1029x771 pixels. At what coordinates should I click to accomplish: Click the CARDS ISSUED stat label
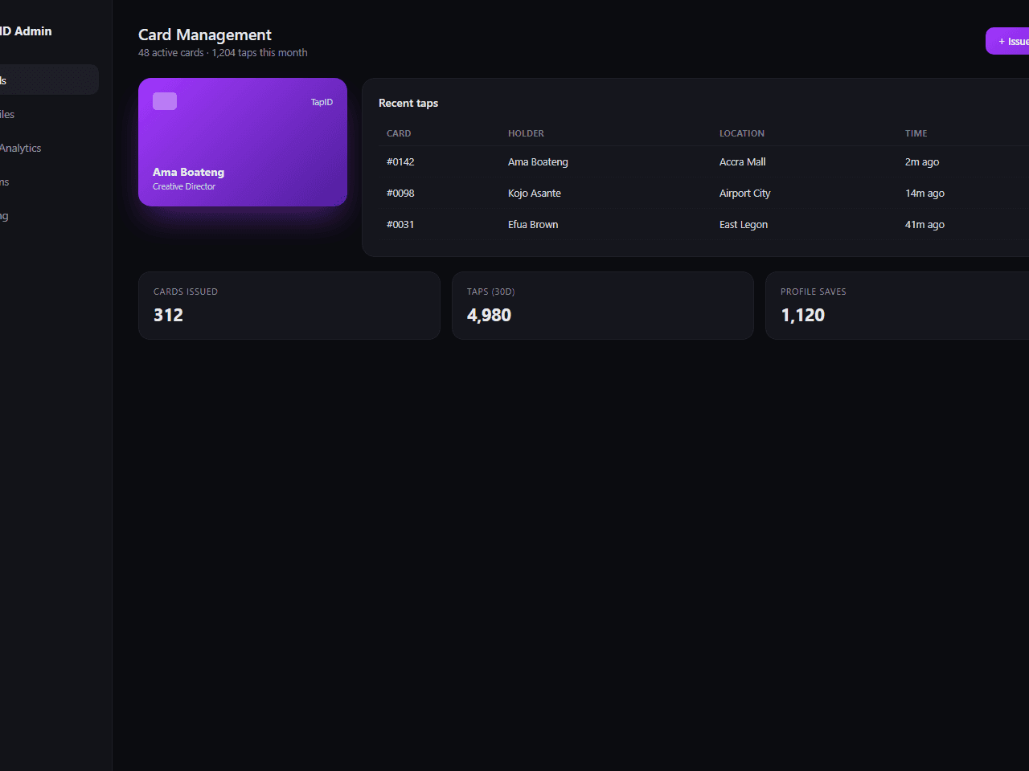(x=186, y=292)
